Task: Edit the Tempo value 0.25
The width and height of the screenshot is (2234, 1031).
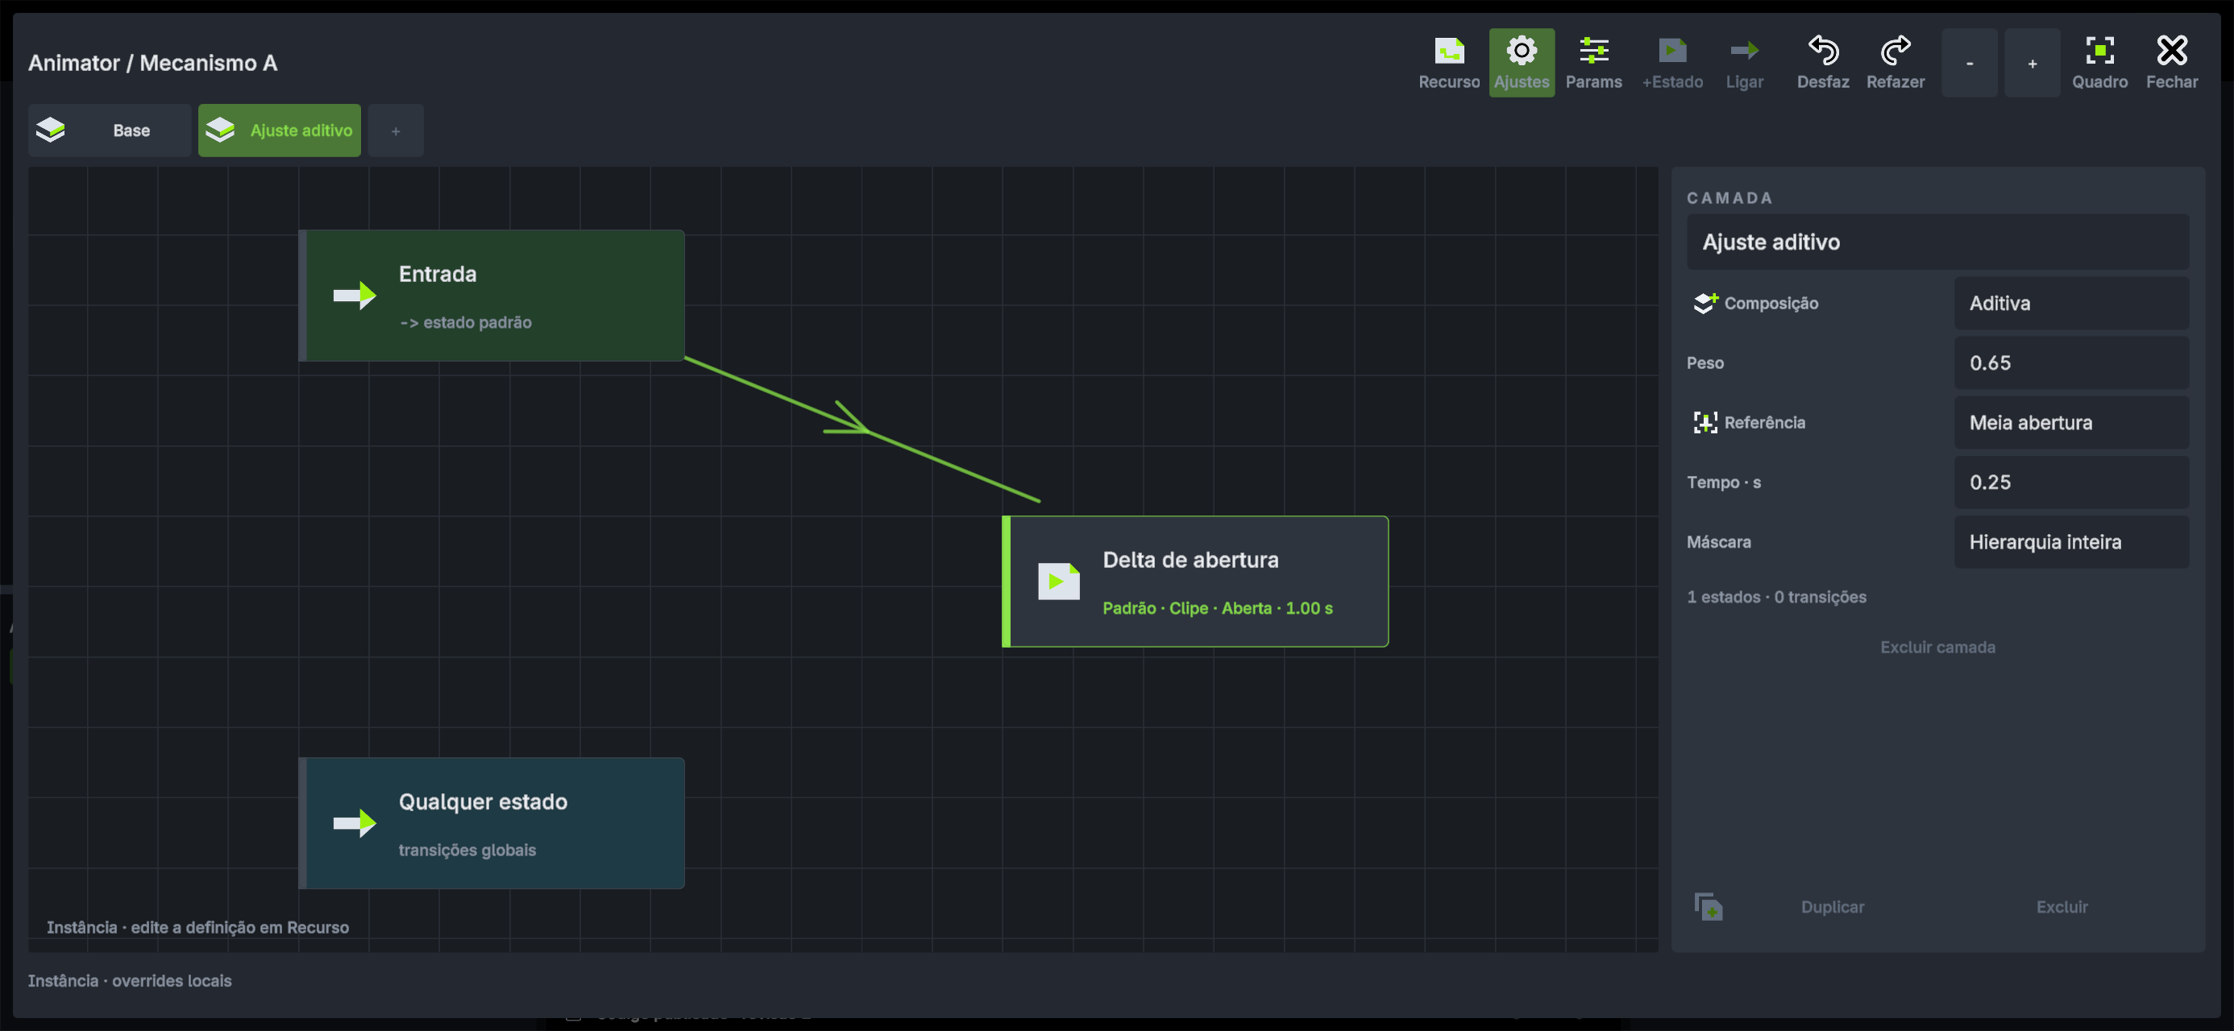Action: (2071, 482)
